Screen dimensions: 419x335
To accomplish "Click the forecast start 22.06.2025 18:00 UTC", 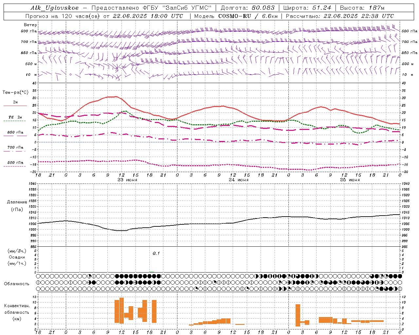I will (148, 16).
